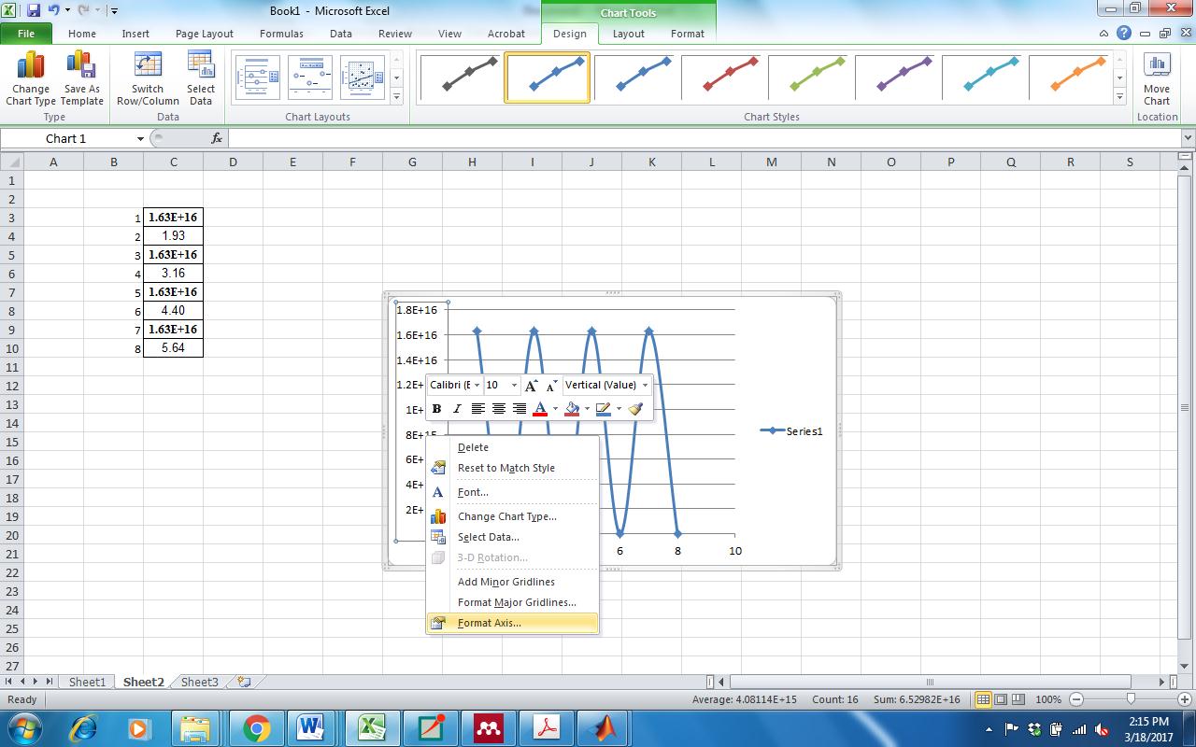Click Excel Help question icon

coord(1124,33)
